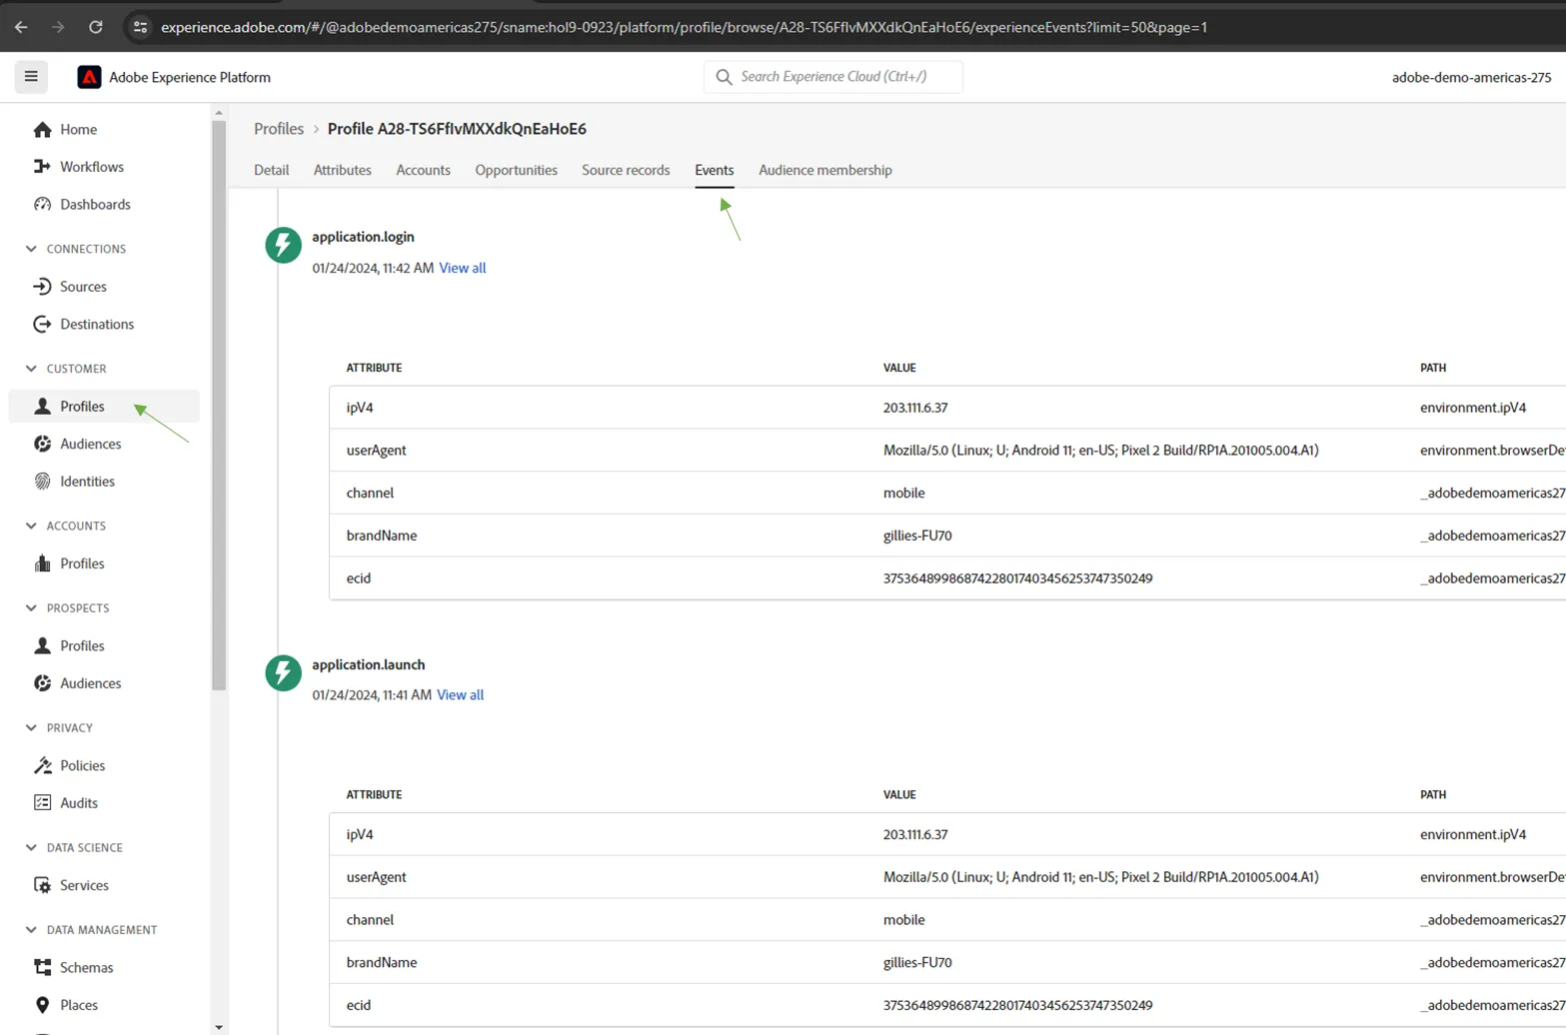
Task: Switch to the Detail tab
Action: [271, 171]
